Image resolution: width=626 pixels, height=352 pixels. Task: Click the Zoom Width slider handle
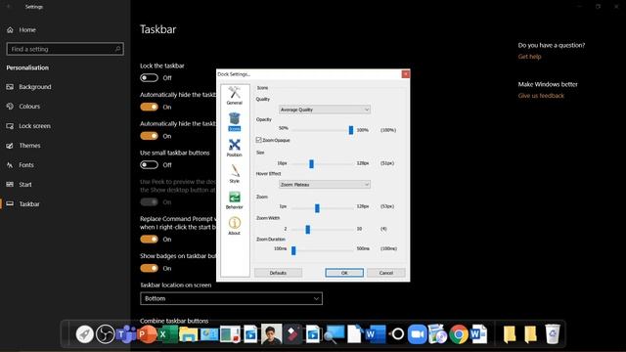coord(308,229)
